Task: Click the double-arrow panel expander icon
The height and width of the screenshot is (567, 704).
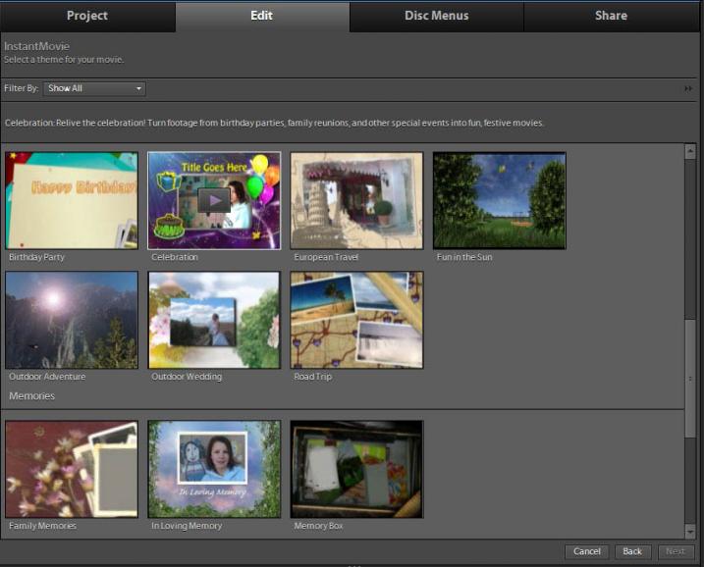Action: point(688,89)
